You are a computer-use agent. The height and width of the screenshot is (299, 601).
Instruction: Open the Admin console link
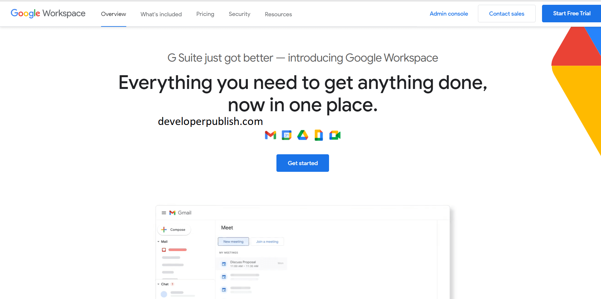coord(449,14)
